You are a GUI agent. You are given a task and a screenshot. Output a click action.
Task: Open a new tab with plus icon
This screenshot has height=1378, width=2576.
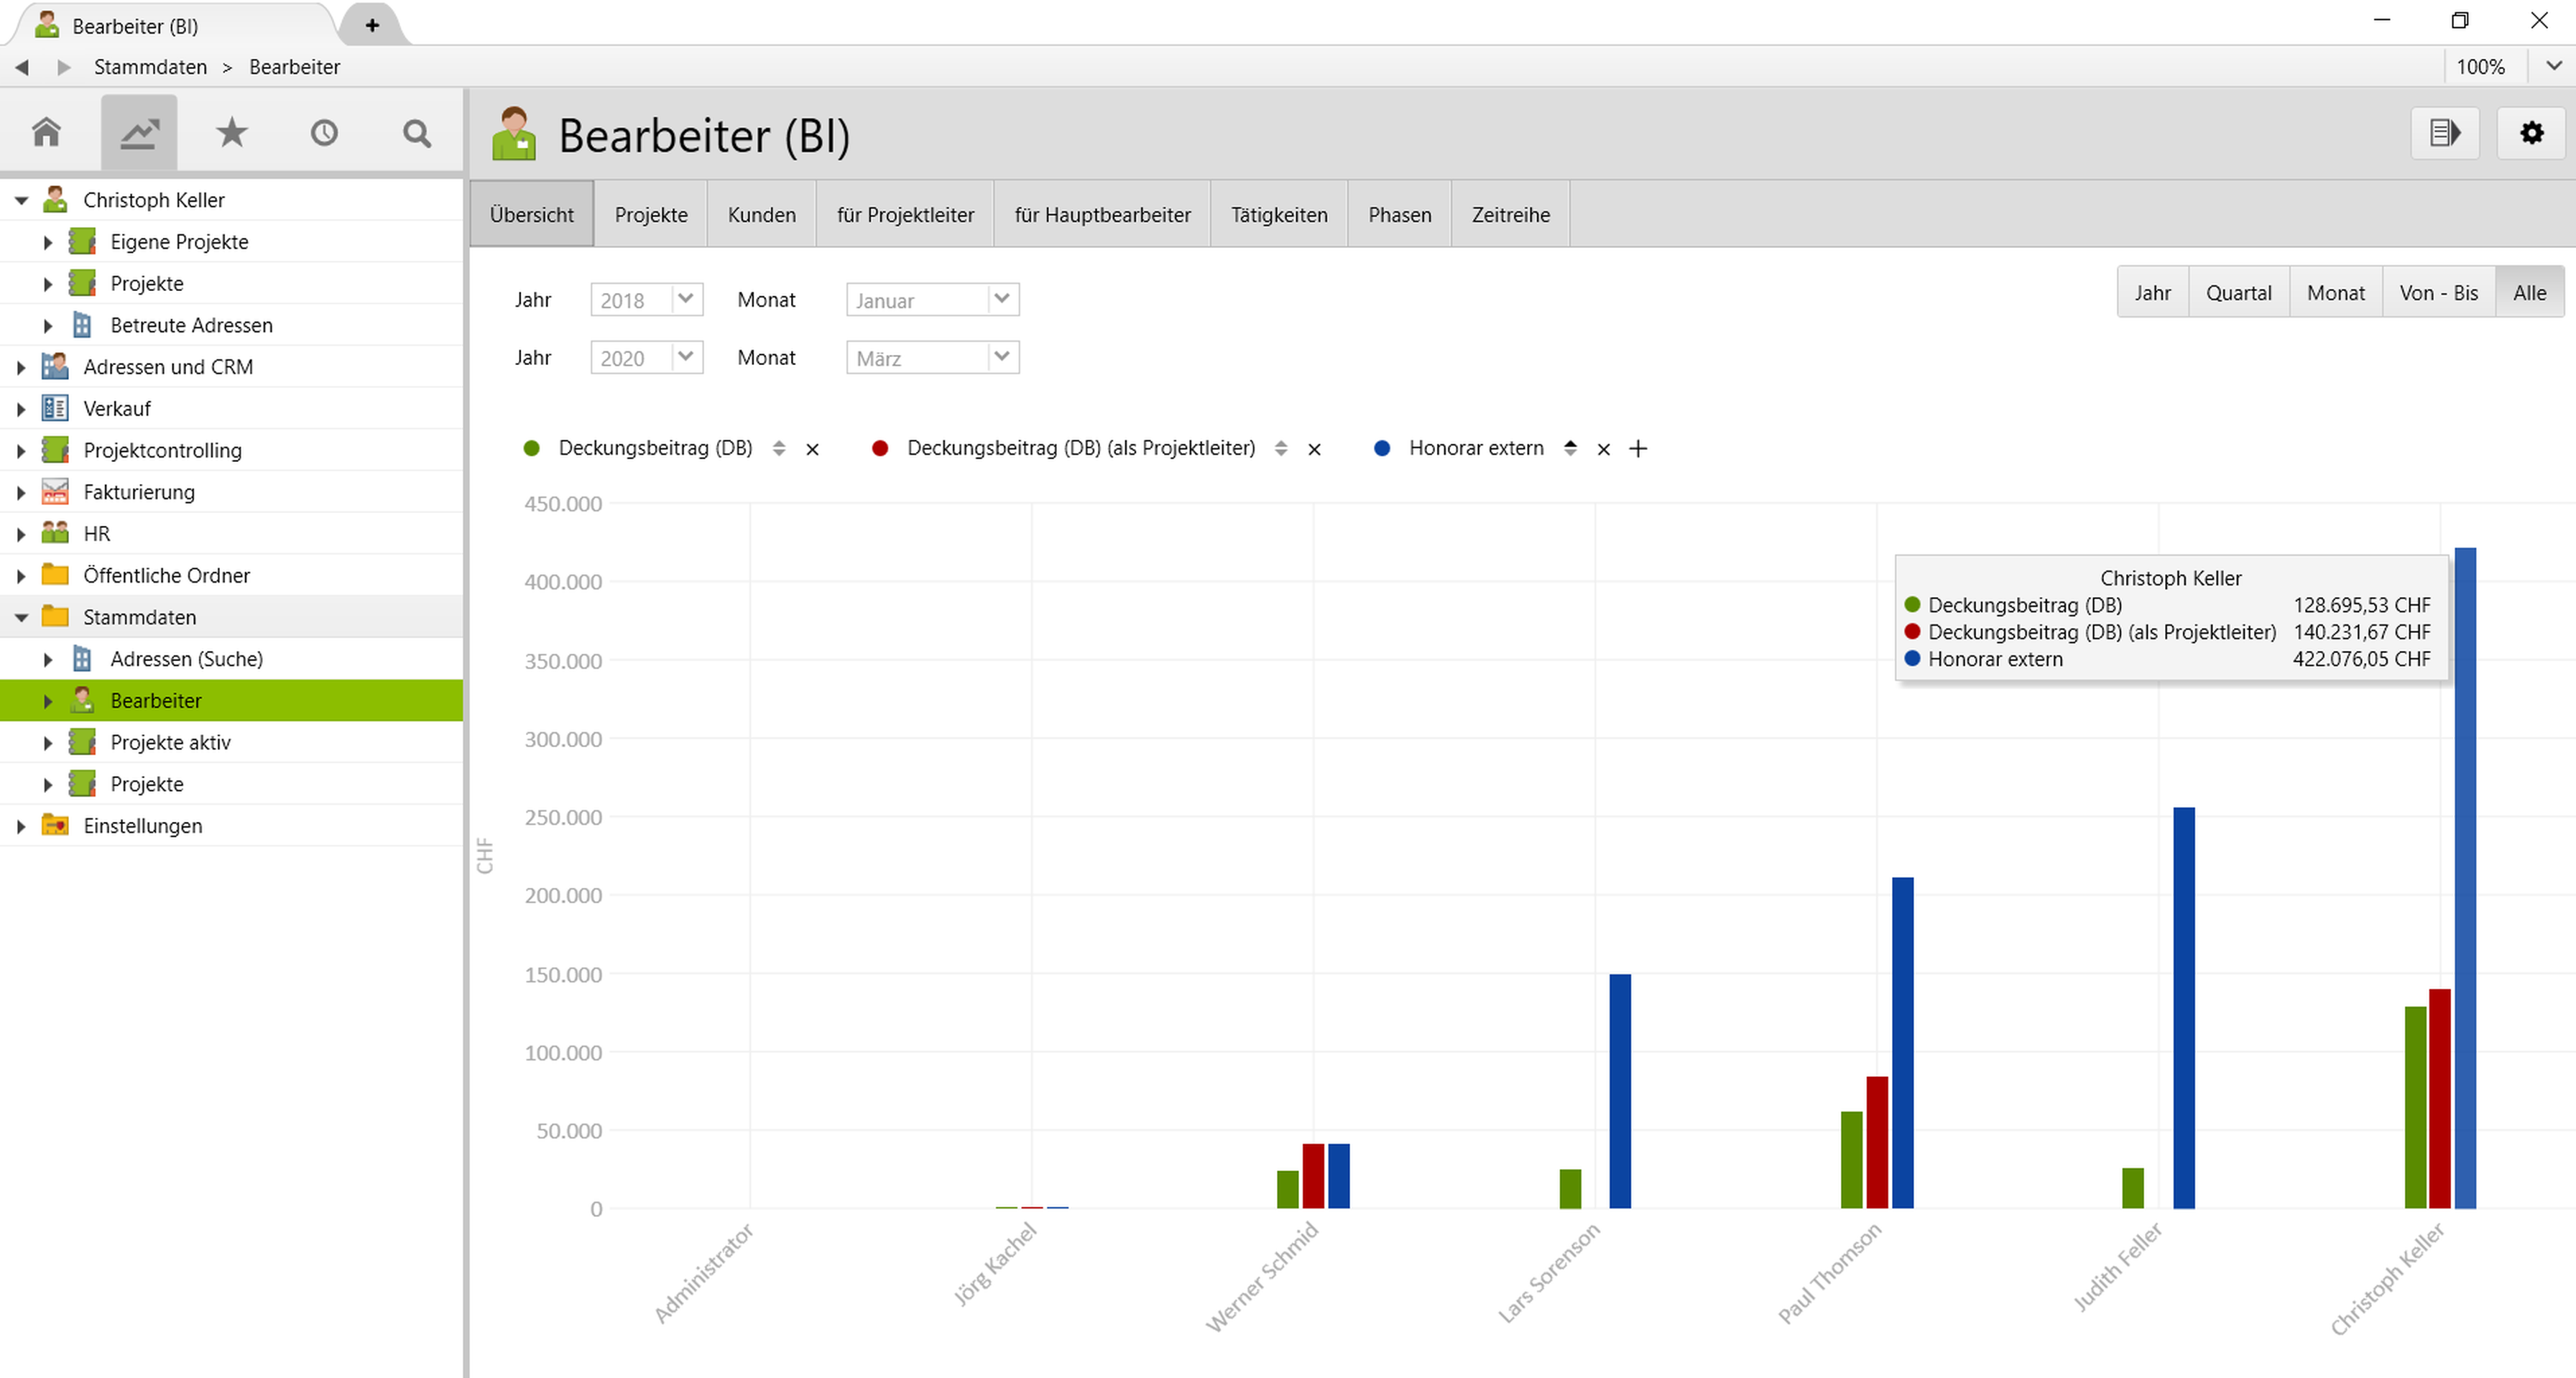372,25
